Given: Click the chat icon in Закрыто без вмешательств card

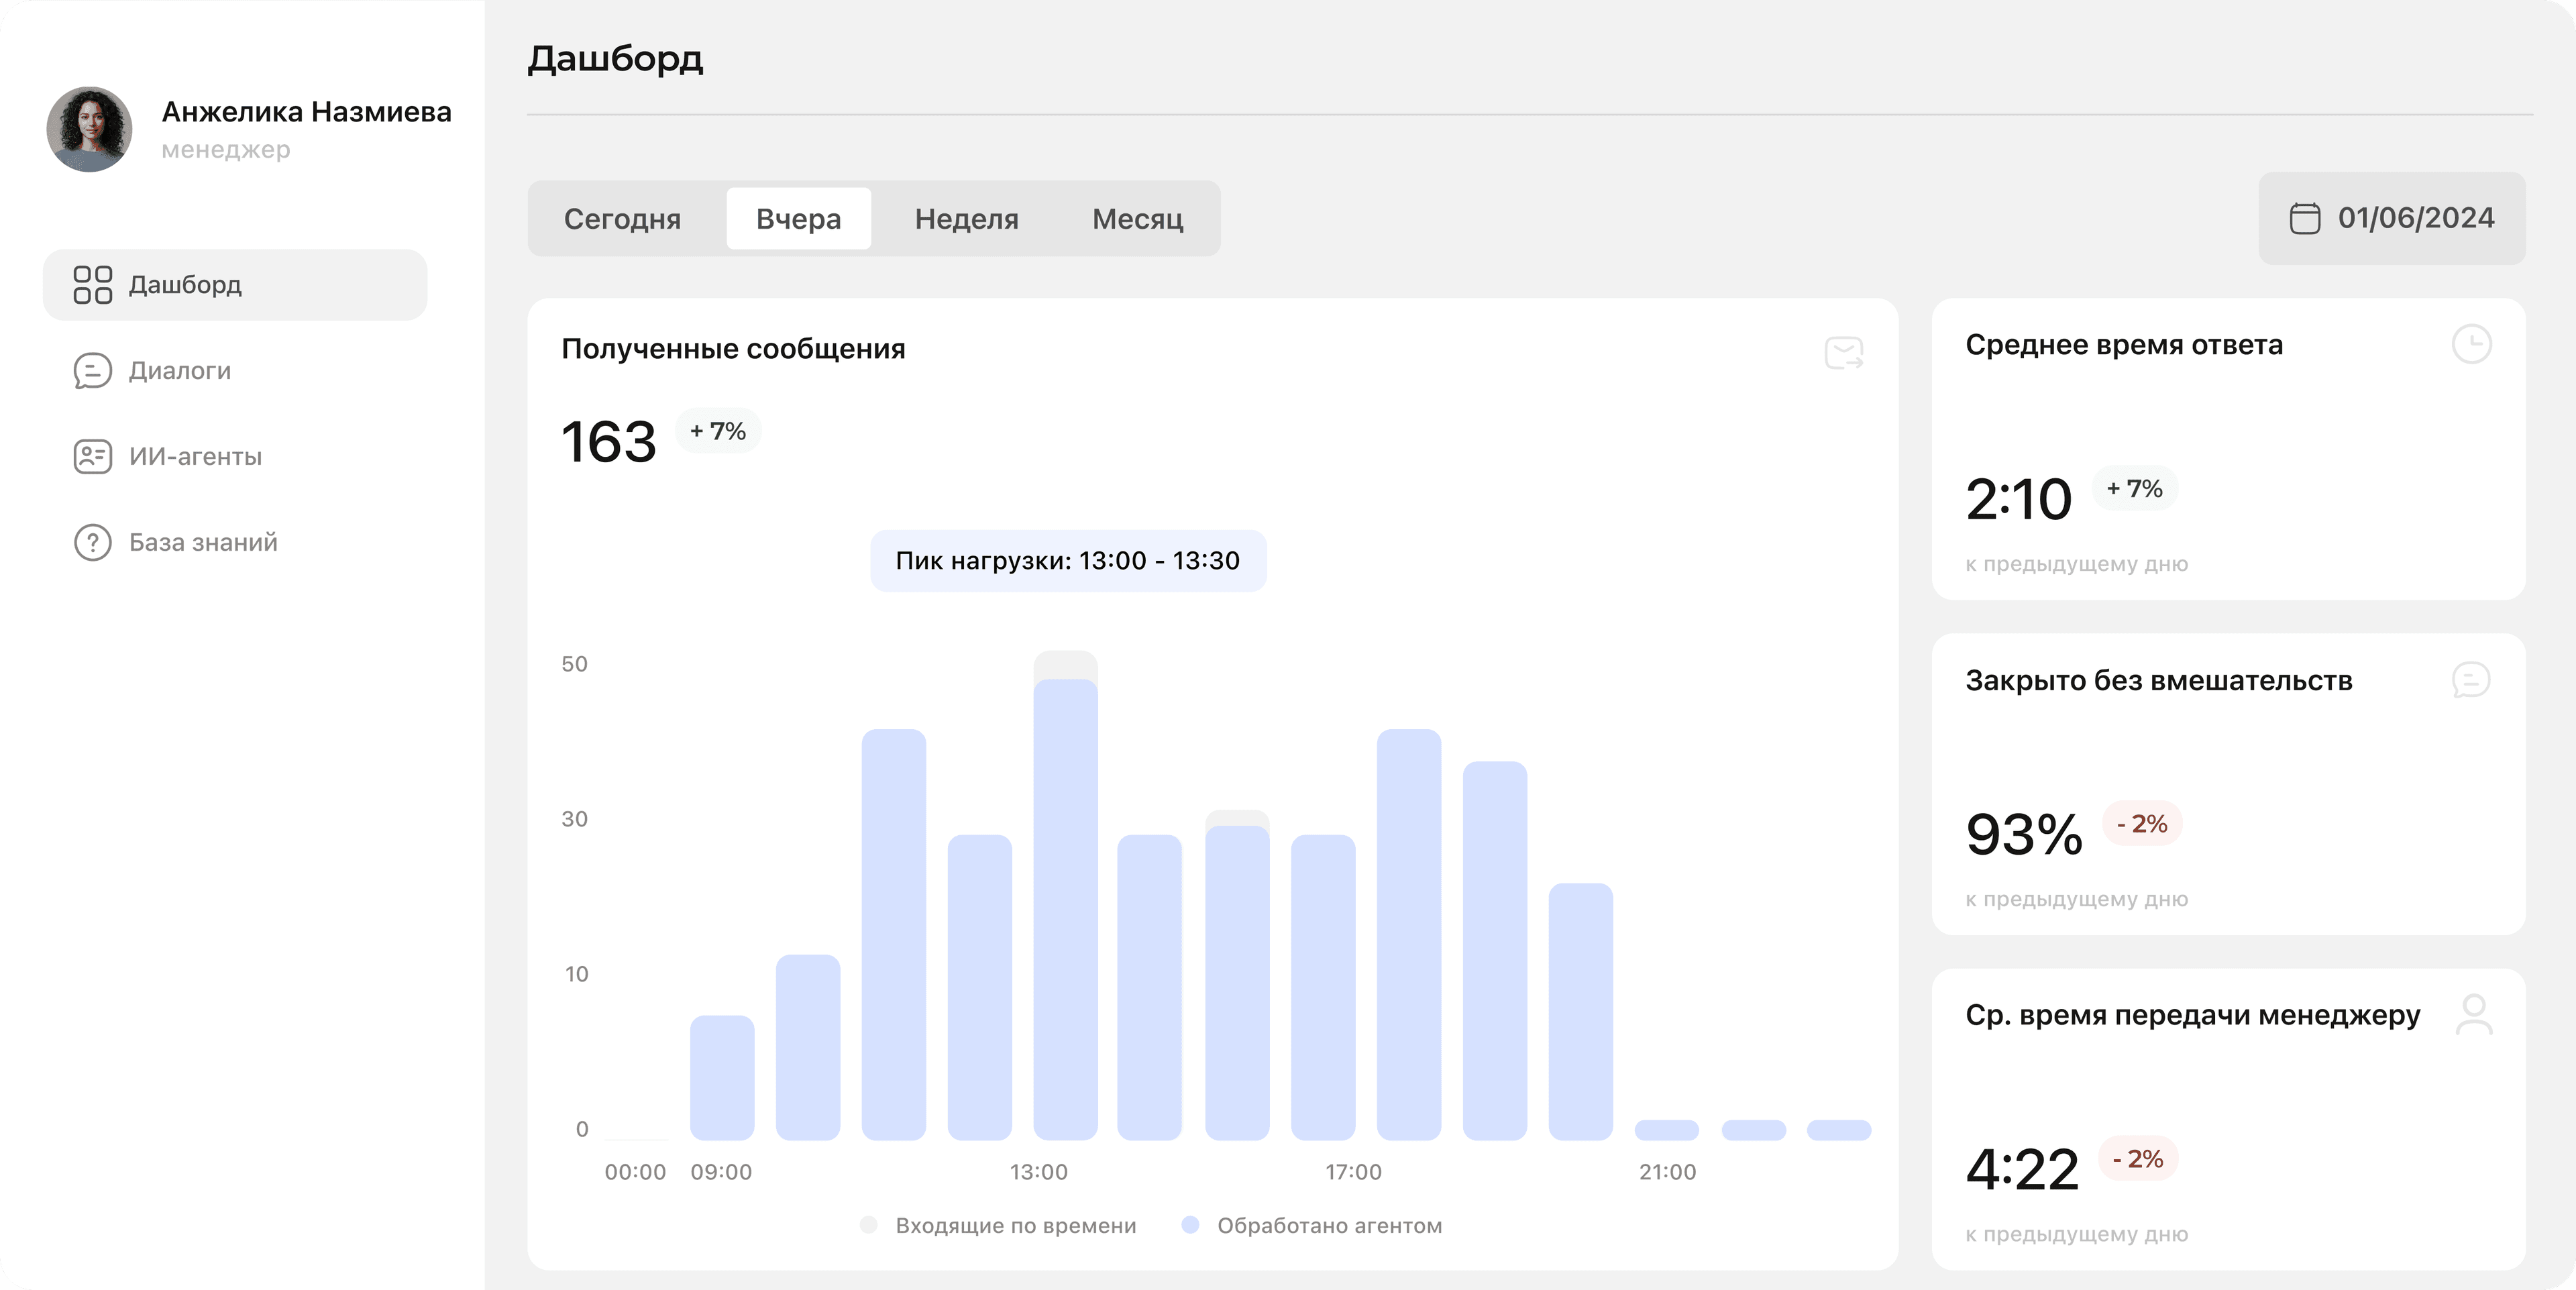Looking at the screenshot, I should pyautogui.click(x=2471, y=680).
